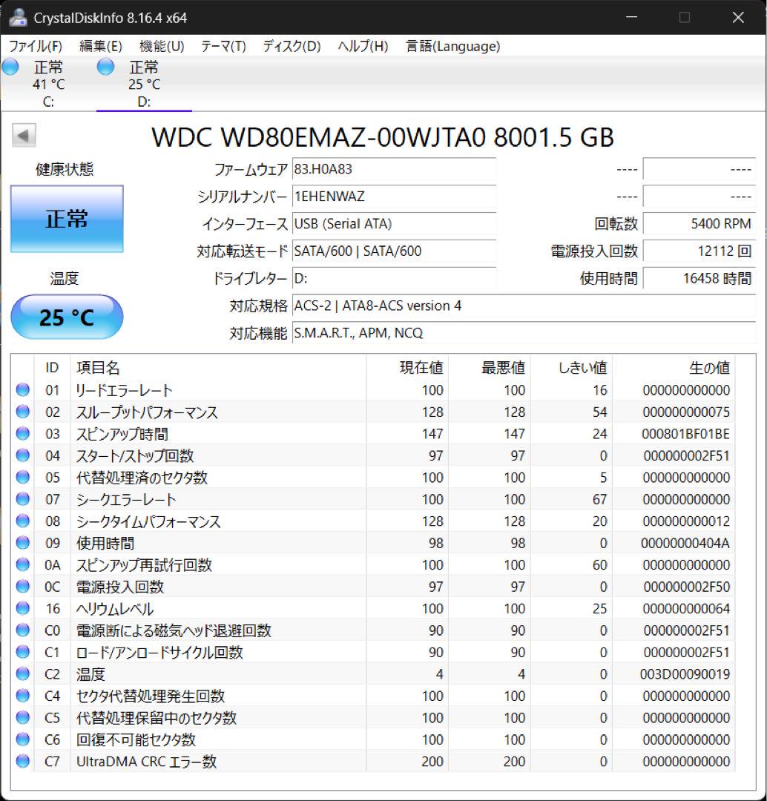The width and height of the screenshot is (767, 801).
Task: Click the drive title WDC WD80EMAZ-00WJTA0 8001.5 GB
Action: [x=383, y=137]
